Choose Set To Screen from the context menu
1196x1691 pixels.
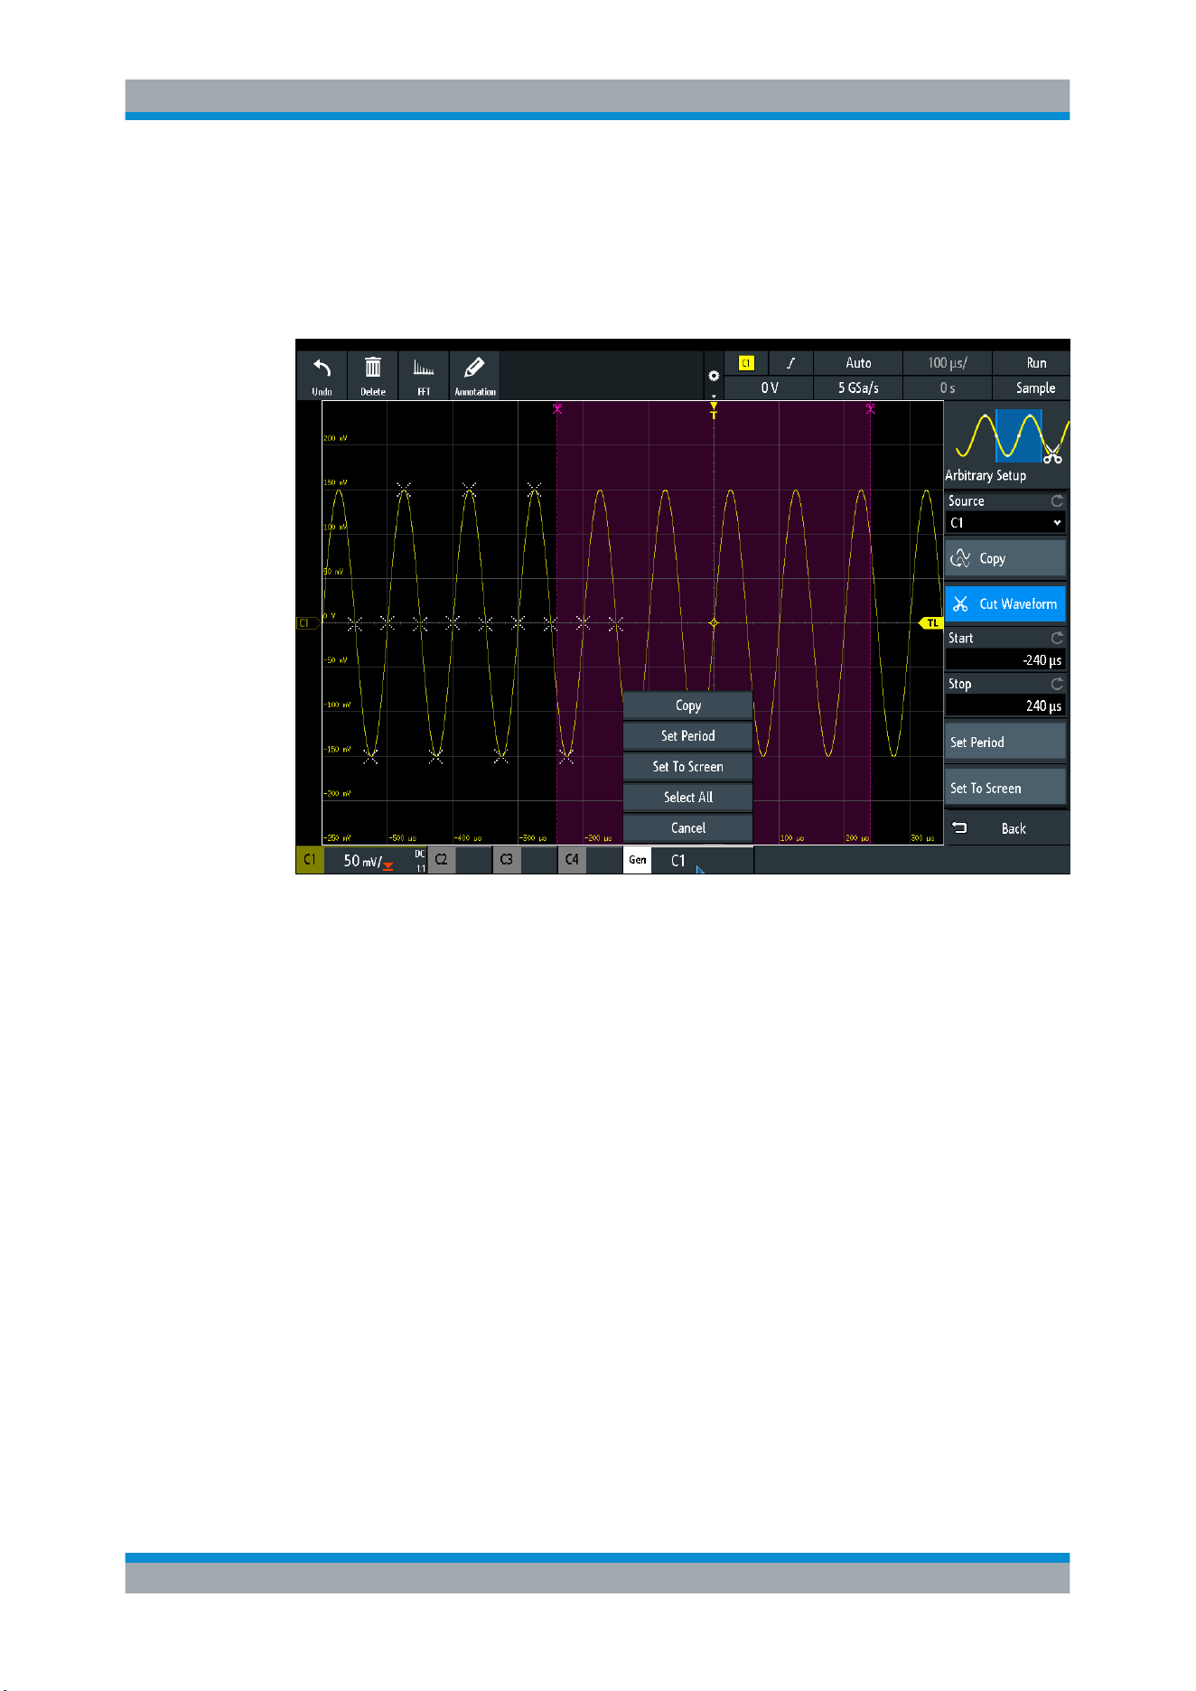[688, 767]
